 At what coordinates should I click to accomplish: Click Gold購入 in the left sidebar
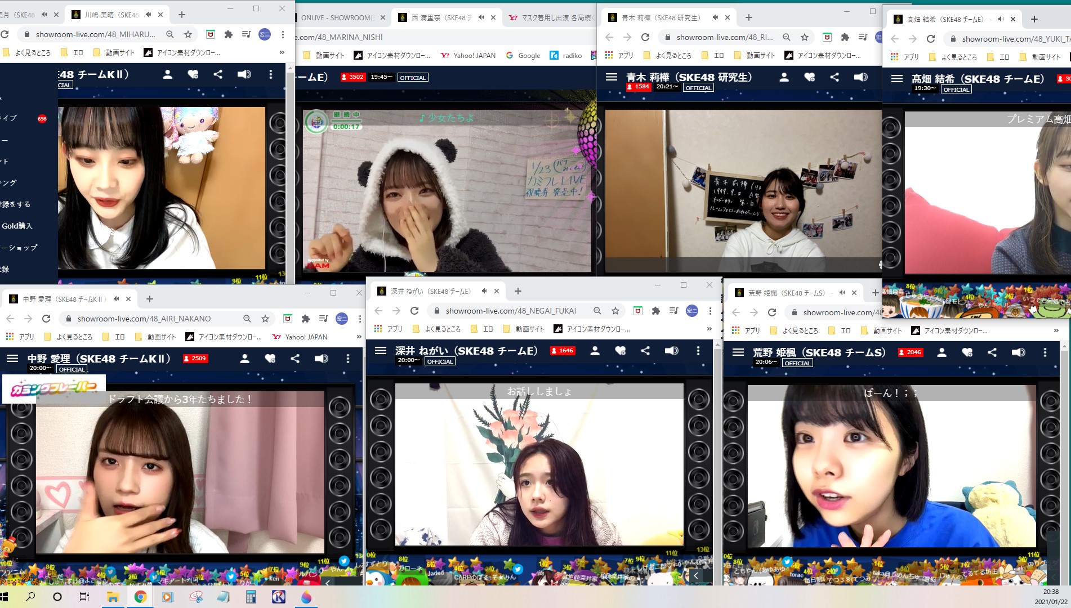click(17, 226)
